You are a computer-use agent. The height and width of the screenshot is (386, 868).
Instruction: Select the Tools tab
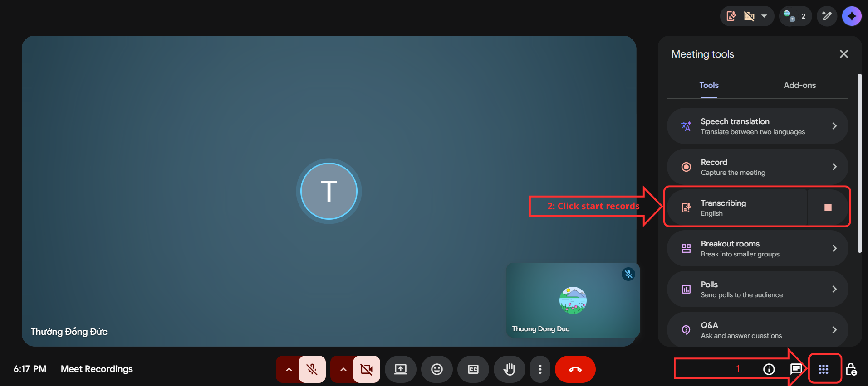click(x=709, y=85)
